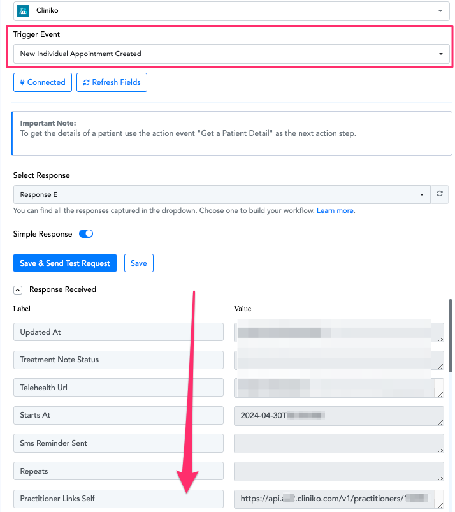Click the Cliniko app logo icon
The width and height of the screenshot is (455, 512).
coord(23,11)
